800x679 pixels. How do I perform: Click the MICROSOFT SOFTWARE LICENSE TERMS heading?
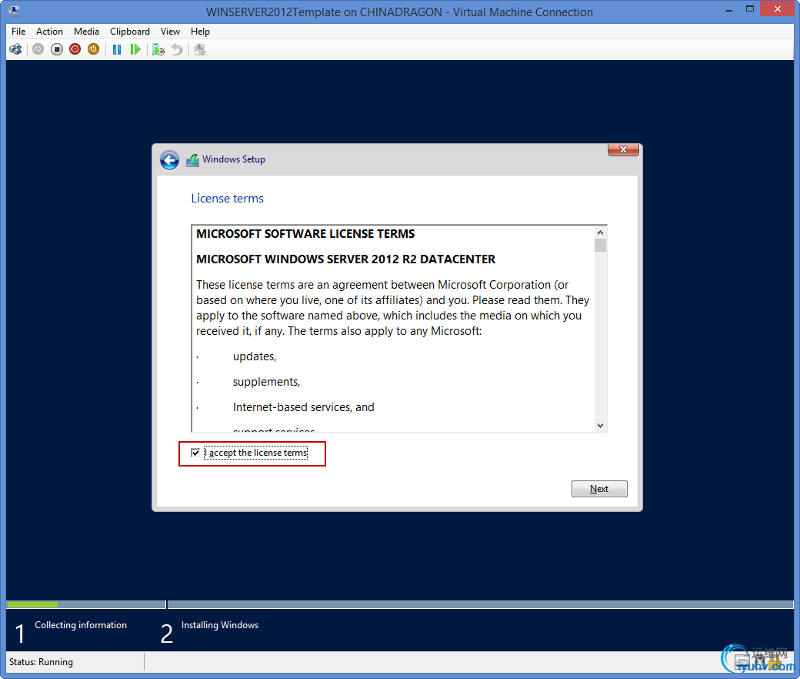point(305,234)
